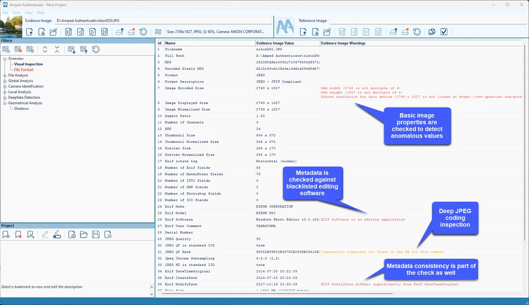Viewport: 529px width, 305px height.
Task: Open project settings gear icon
Action: (x=108, y=234)
